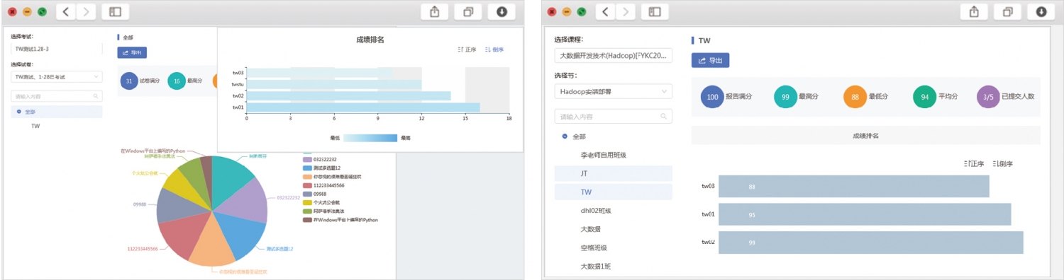Select JT in the class list

tap(613, 173)
